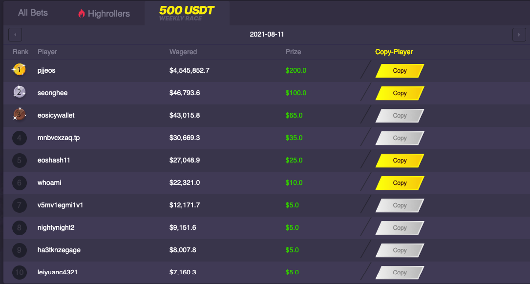The width and height of the screenshot is (530, 284).
Task: Copy player eoshash11 bets
Action: pyautogui.click(x=400, y=161)
